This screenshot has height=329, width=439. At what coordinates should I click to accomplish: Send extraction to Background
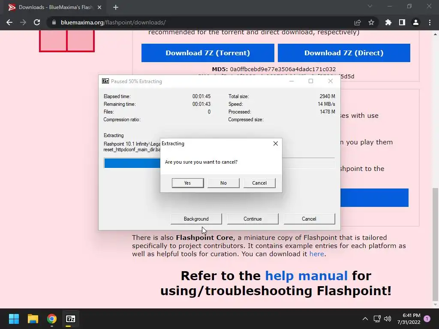click(x=196, y=219)
